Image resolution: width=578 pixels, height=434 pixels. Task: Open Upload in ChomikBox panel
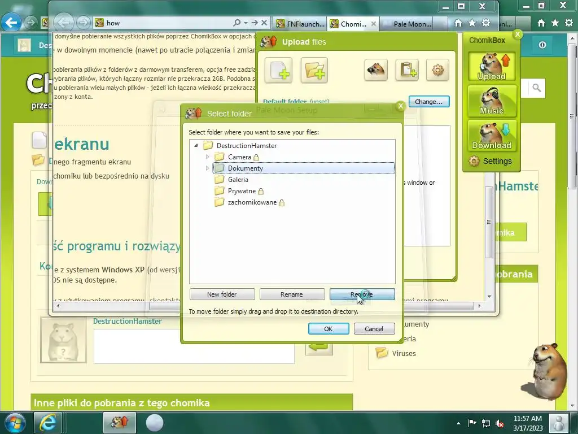(x=492, y=67)
